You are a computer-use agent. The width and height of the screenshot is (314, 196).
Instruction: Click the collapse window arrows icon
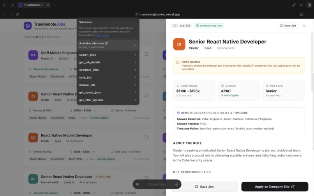tap(294, 5)
